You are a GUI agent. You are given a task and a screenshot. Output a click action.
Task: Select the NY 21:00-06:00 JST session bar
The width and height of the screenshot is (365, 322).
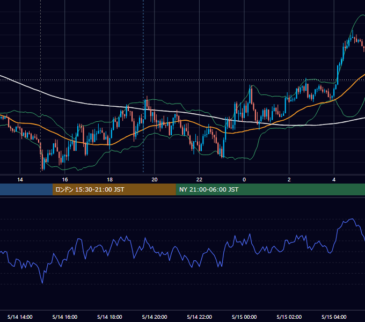tap(270, 189)
